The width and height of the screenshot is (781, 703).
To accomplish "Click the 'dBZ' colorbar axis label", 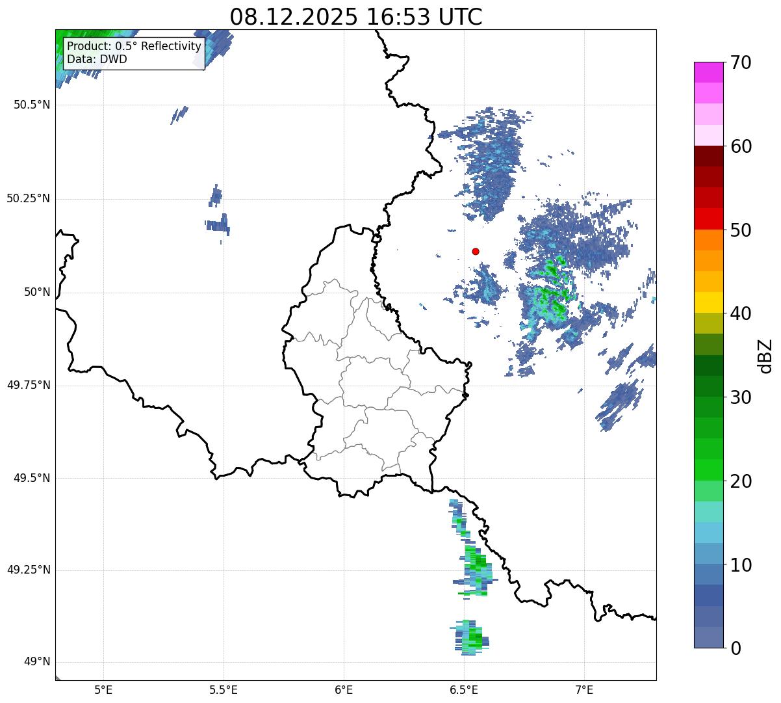I will click(x=765, y=356).
